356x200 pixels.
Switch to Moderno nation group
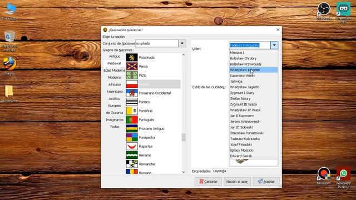pos(114,77)
